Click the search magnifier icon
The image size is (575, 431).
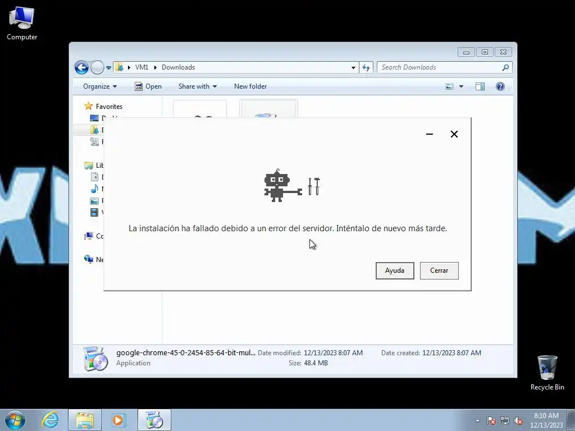505,67
